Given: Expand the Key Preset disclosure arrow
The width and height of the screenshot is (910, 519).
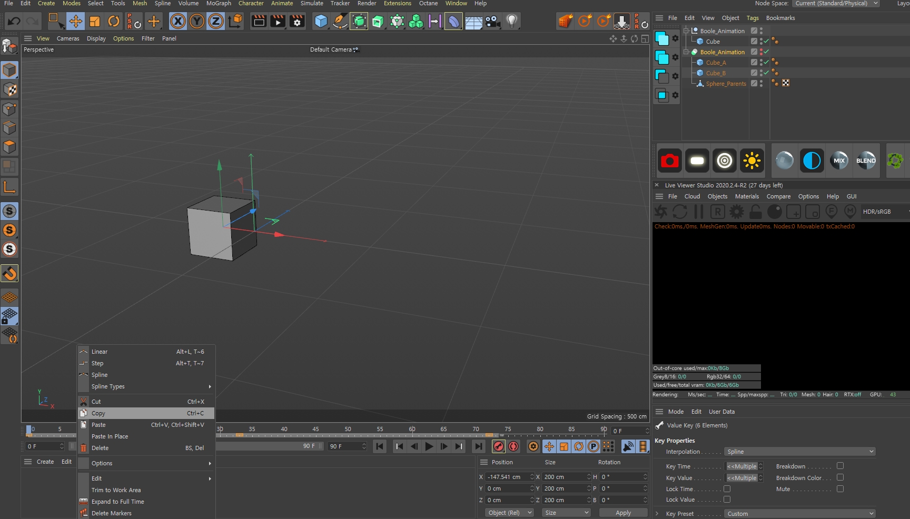Looking at the screenshot, I should coord(657,514).
